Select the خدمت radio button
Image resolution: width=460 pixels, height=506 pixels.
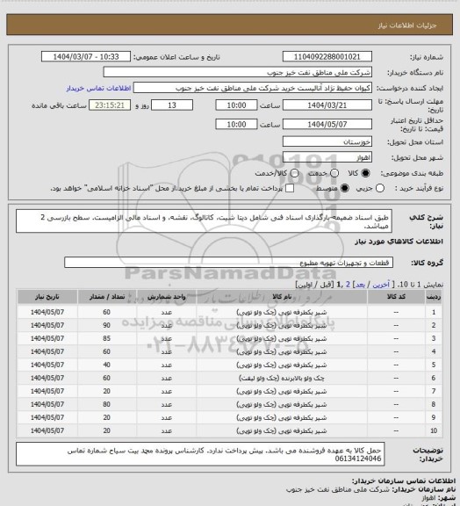pyautogui.click(x=334, y=173)
